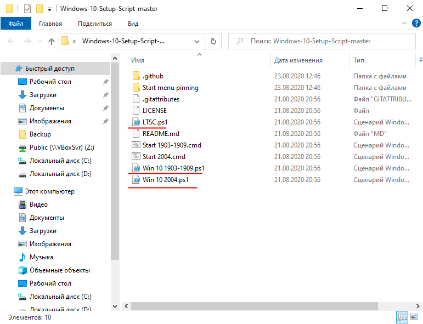The image size is (423, 324).
Task: Click the Help question mark icon
Action: click(x=416, y=23)
